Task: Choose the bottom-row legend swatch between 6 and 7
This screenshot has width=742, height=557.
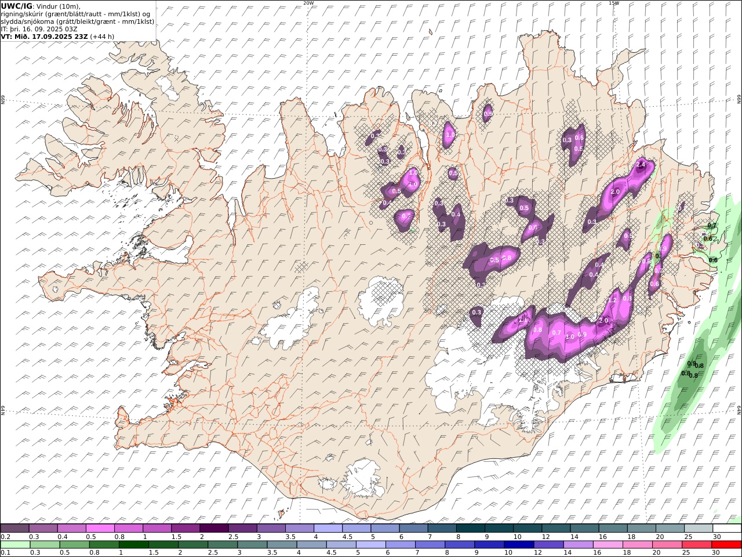Action: [x=400, y=545]
